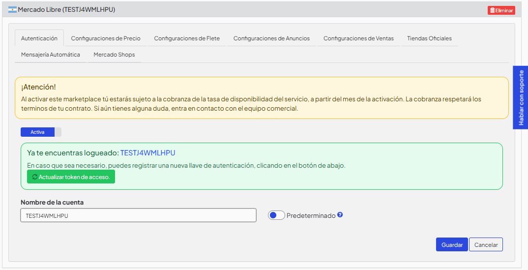This screenshot has width=528, height=270.
Task: Click the TESTJ4WMLHPU logged-in account link
Action: click(148, 153)
